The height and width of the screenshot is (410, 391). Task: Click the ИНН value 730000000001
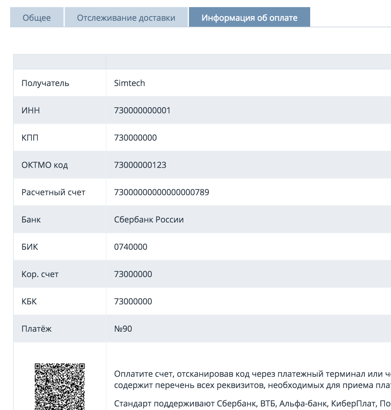pyautogui.click(x=142, y=110)
